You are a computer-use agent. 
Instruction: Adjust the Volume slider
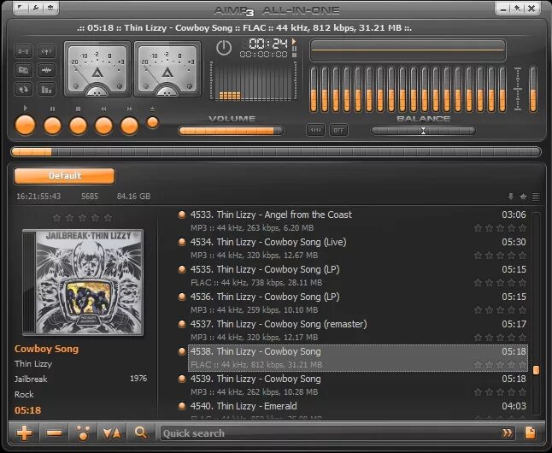[x=231, y=131]
